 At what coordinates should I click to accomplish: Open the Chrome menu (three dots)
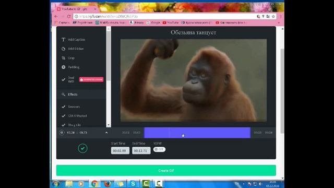(281, 16)
